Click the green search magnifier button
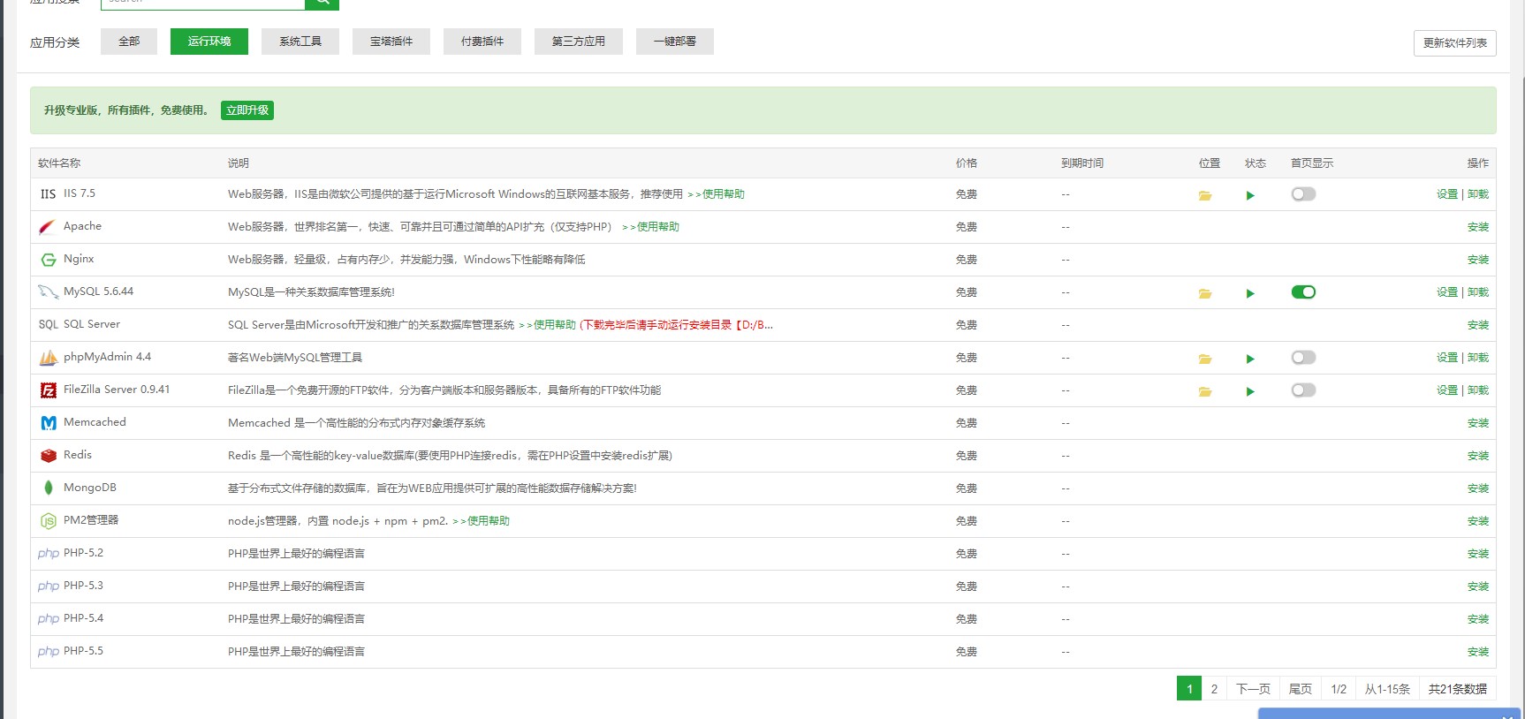The image size is (1525, 719). point(322,4)
